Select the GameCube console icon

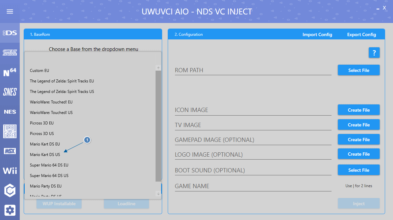[x=10, y=190]
